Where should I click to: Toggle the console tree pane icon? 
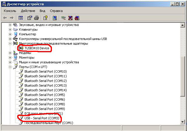coord(21,18)
